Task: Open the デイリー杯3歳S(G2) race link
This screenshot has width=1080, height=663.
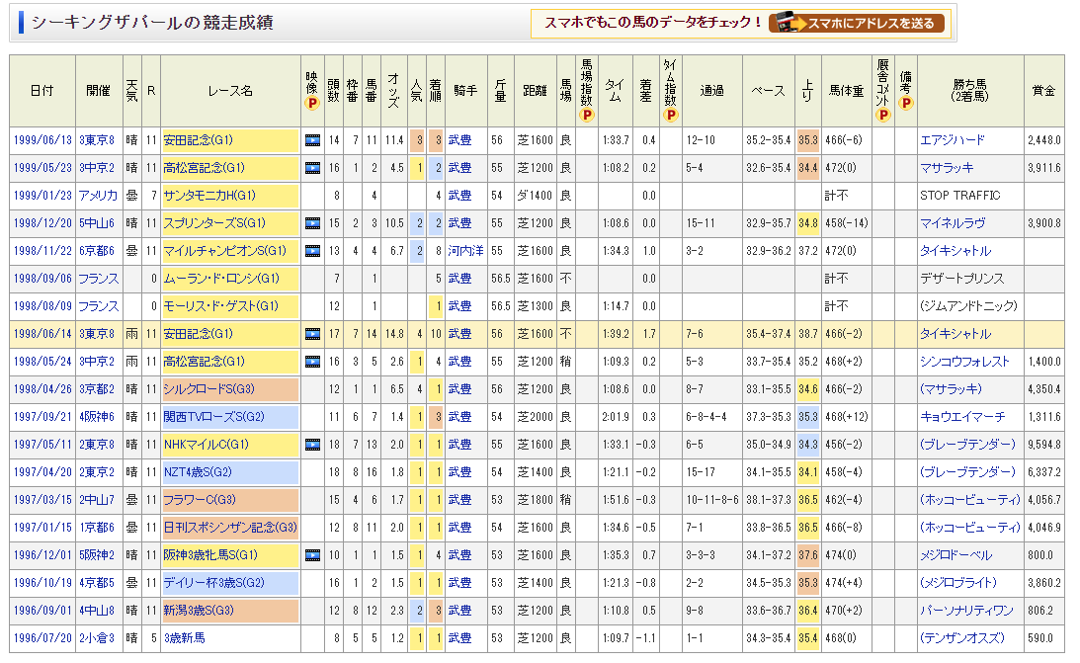Action: click(214, 583)
